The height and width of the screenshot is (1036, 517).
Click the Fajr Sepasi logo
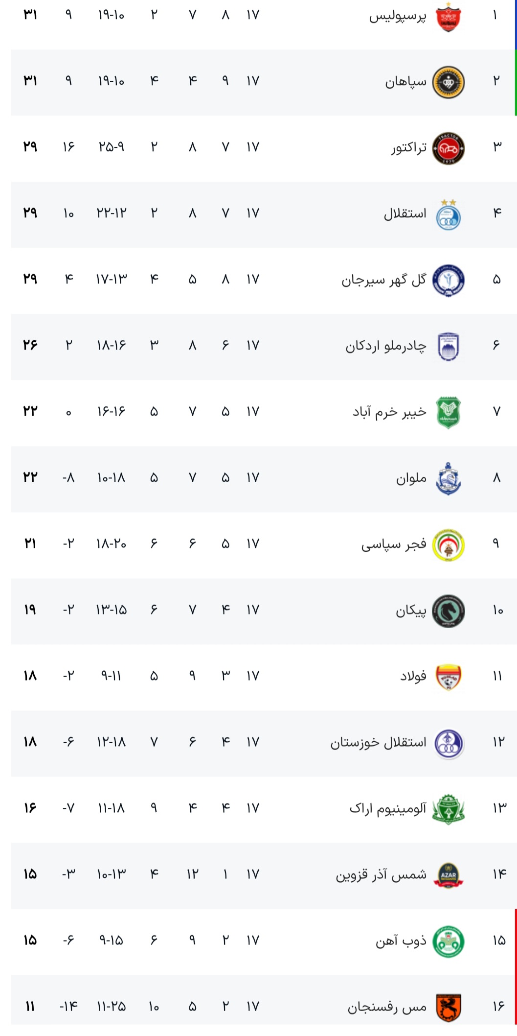(448, 545)
